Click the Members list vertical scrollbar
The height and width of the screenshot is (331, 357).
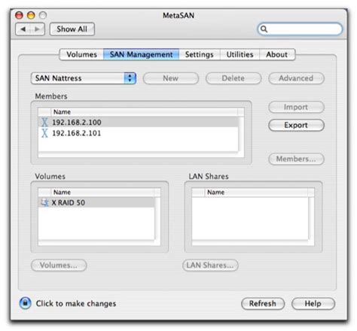(241, 134)
